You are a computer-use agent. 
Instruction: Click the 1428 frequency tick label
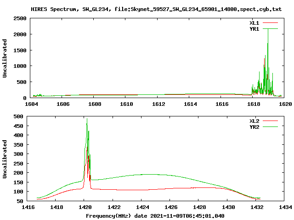(199, 207)
